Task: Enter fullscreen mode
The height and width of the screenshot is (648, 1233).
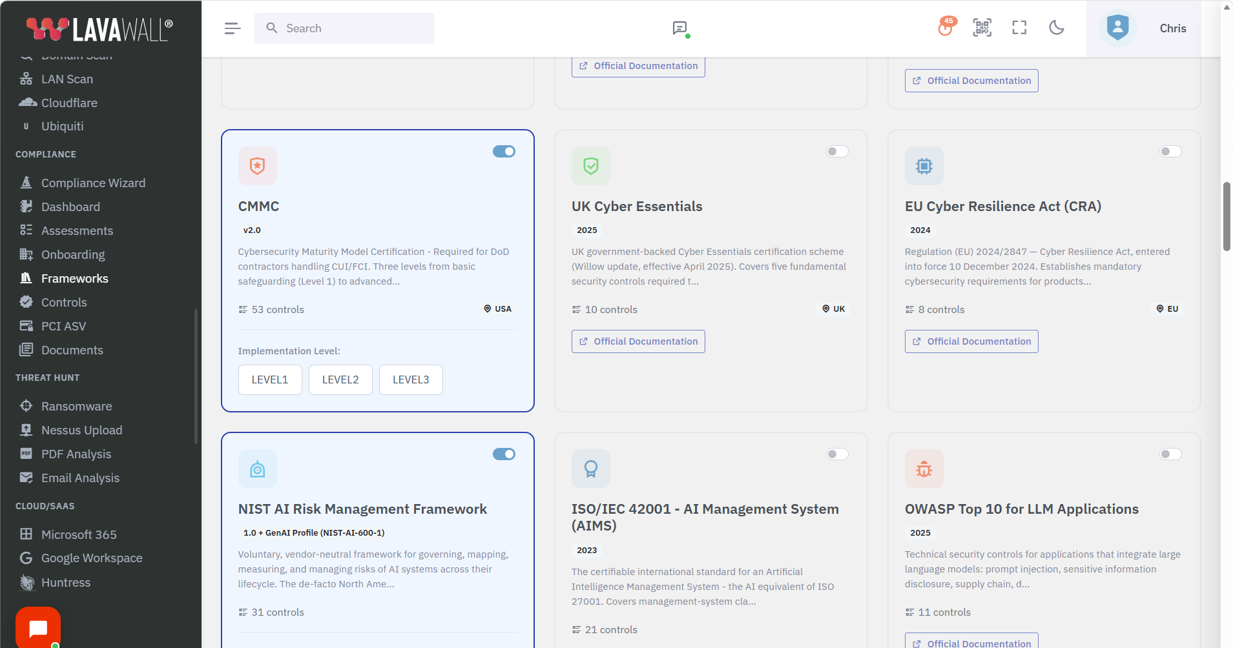Action: tap(1019, 28)
